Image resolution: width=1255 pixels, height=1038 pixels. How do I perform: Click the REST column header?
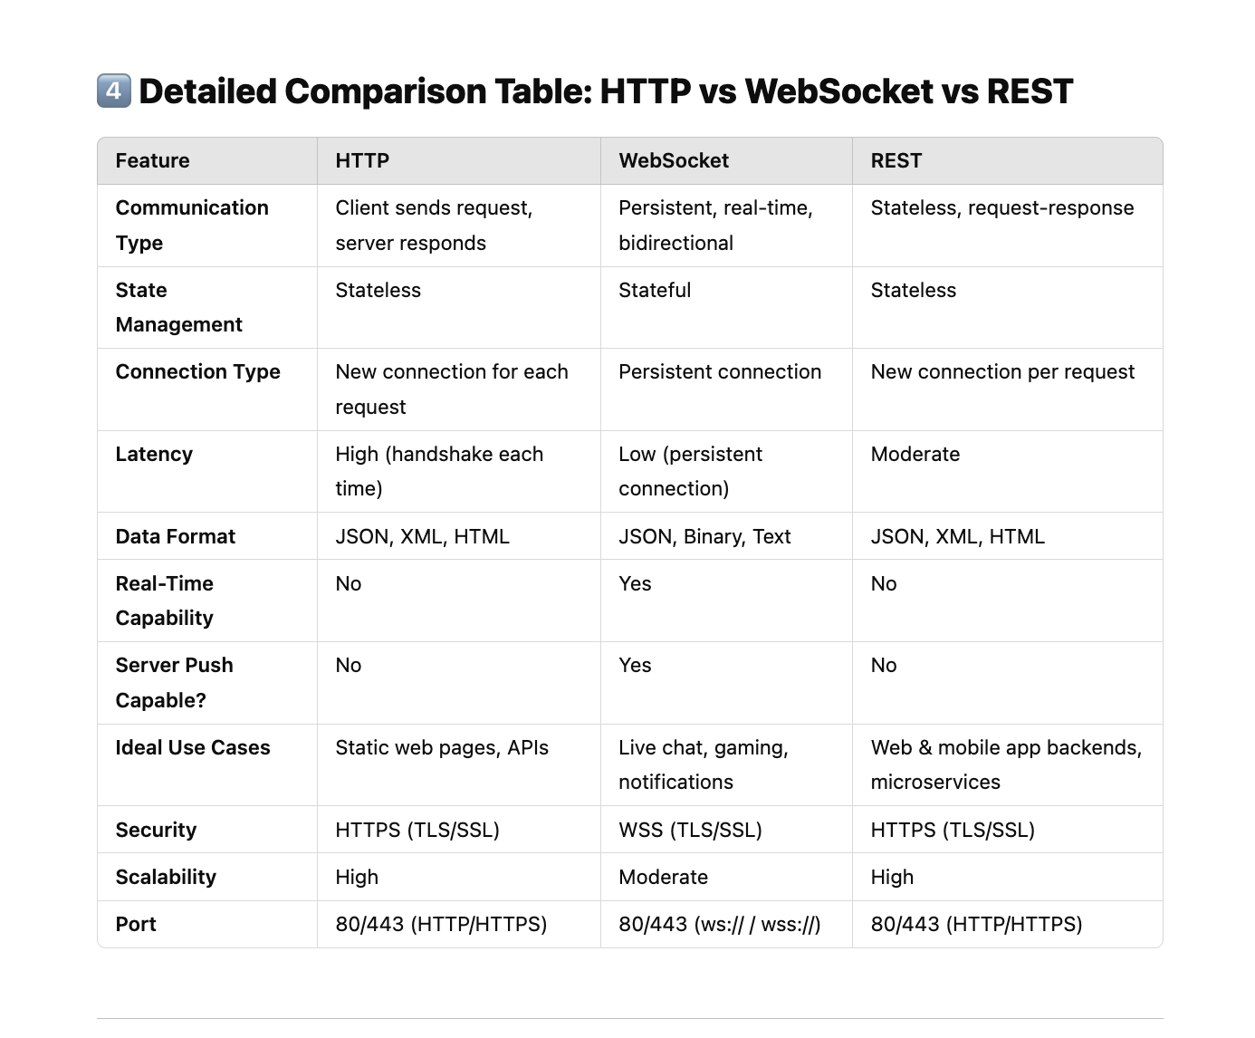(x=896, y=161)
